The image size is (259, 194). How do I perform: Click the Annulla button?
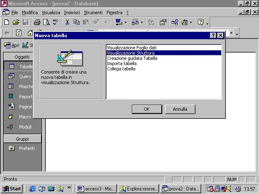(x=180, y=109)
